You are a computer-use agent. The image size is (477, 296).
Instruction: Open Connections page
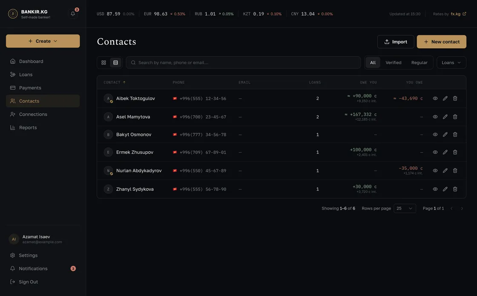[43, 114]
